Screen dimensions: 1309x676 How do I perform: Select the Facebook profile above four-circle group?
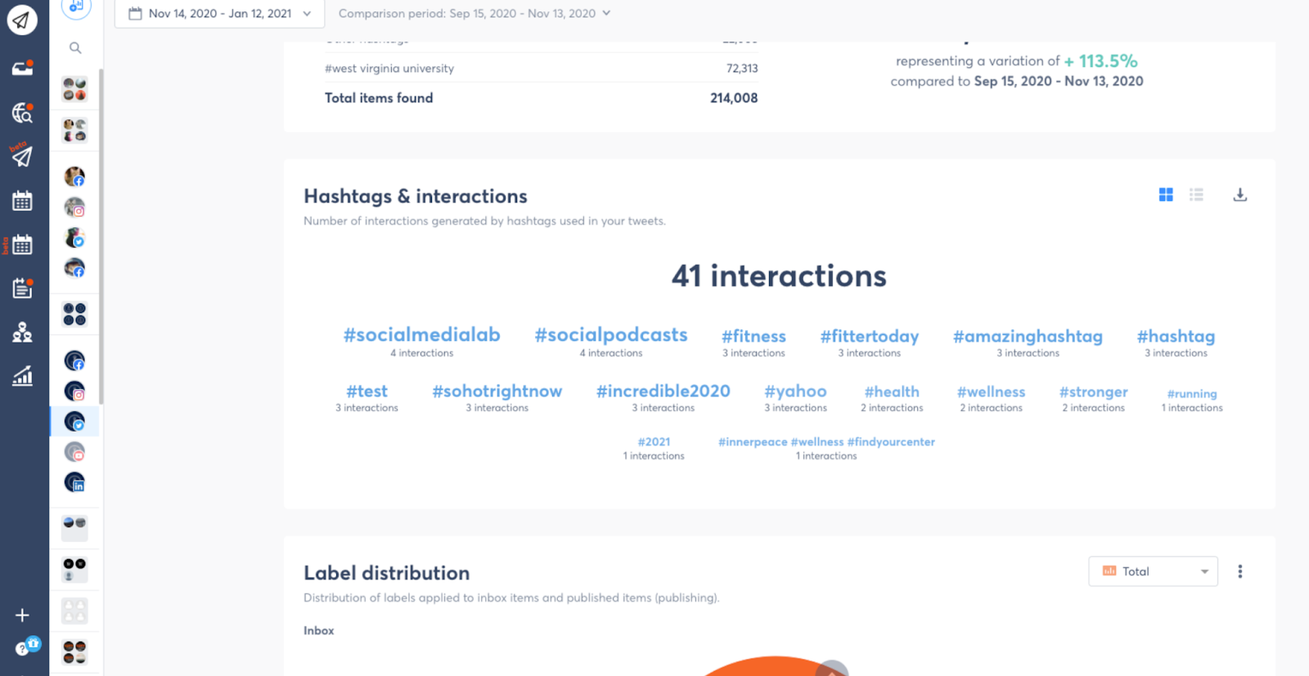[74, 268]
